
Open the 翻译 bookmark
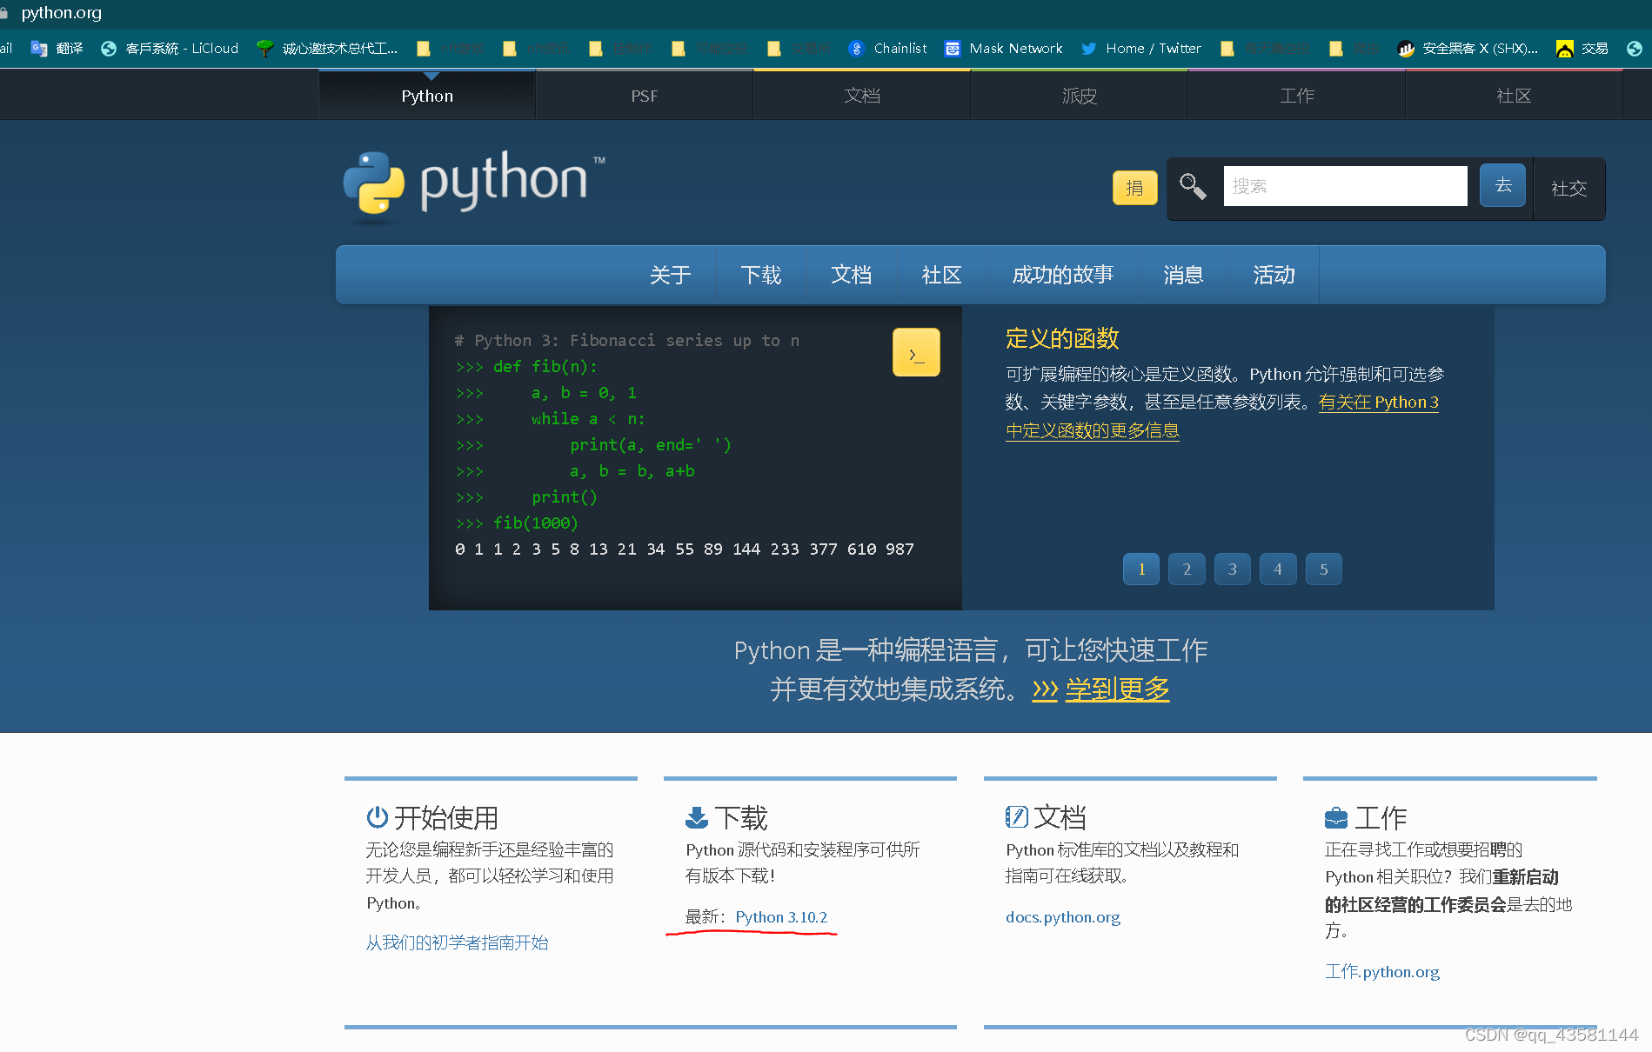tap(57, 49)
